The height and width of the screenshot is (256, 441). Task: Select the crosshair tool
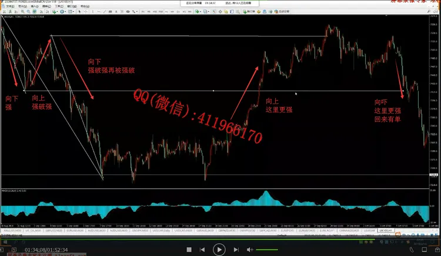[x=86, y=12]
